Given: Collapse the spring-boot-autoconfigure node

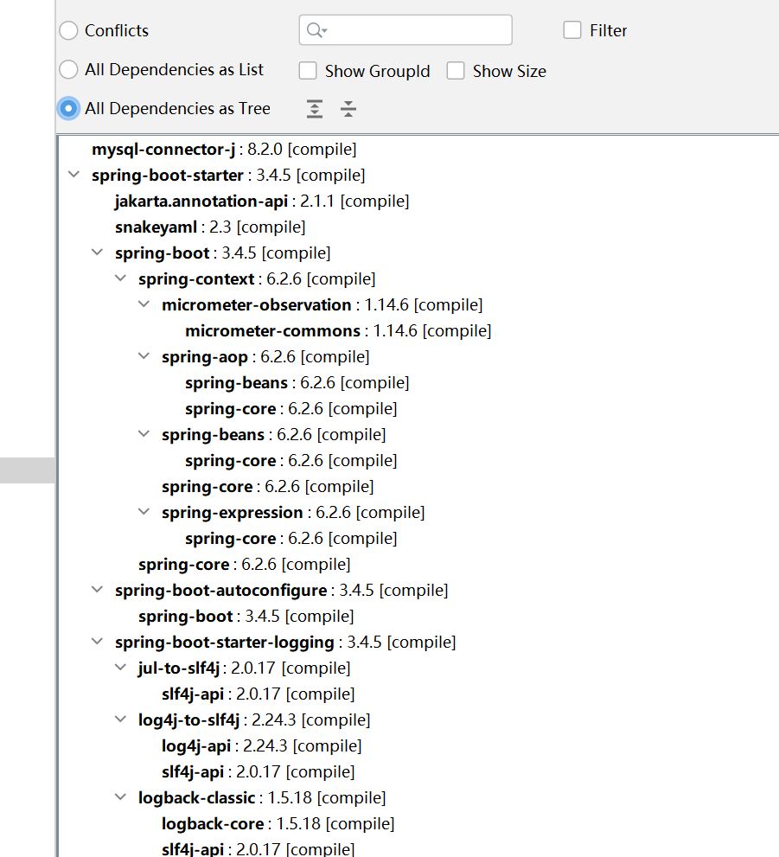Looking at the screenshot, I should pos(97,590).
